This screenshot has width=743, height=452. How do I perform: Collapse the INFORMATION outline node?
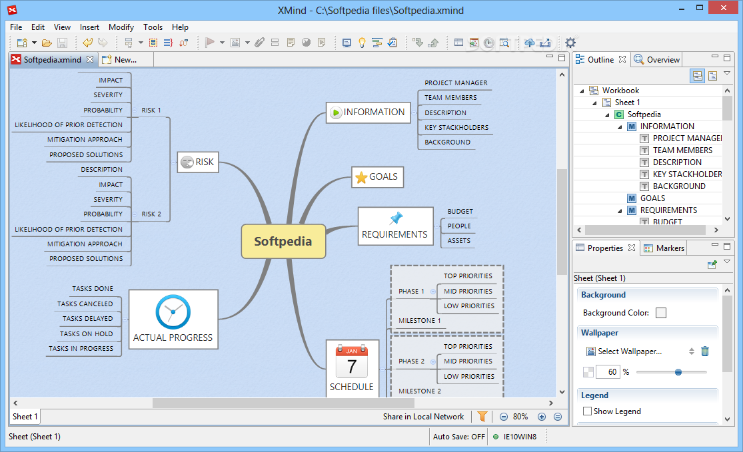tap(620, 127)
